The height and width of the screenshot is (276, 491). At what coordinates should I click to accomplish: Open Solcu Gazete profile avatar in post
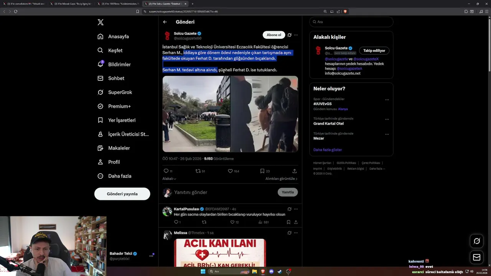pyautogui.click(x=167, y=36)
